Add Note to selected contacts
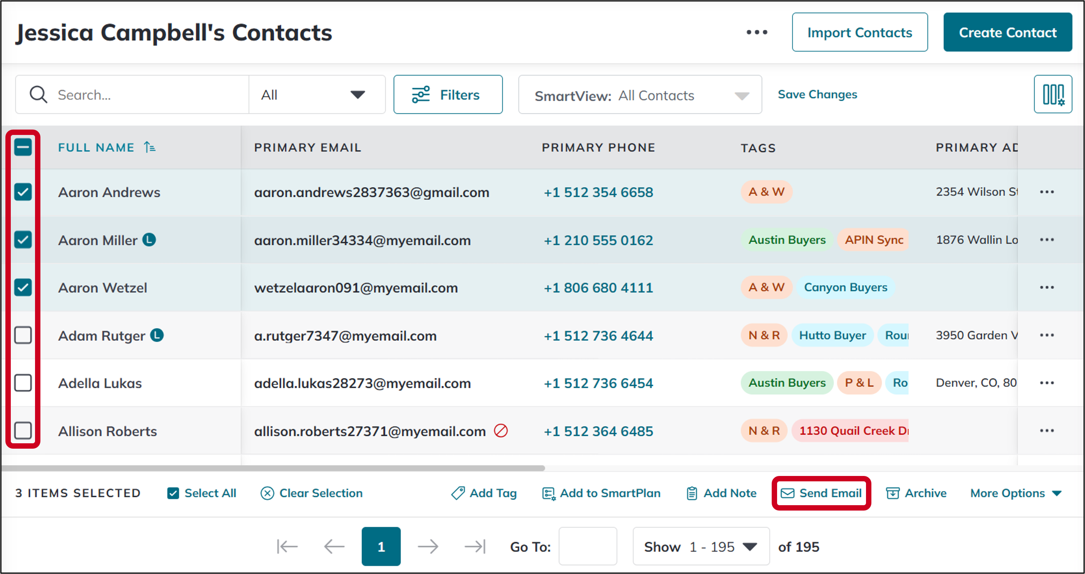Viewport: 1085px width, 574px height. [x=721, y=493]
